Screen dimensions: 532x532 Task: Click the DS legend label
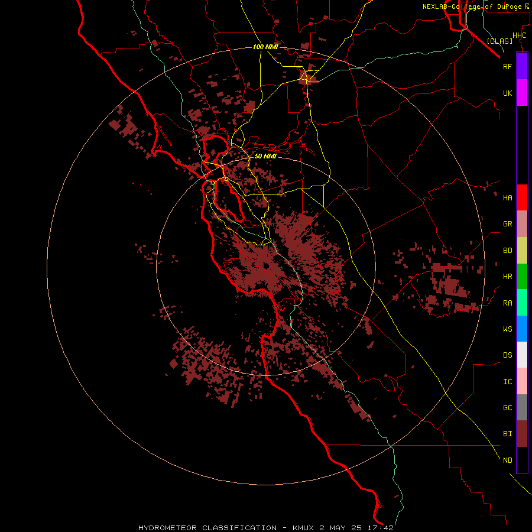(508, 355)
